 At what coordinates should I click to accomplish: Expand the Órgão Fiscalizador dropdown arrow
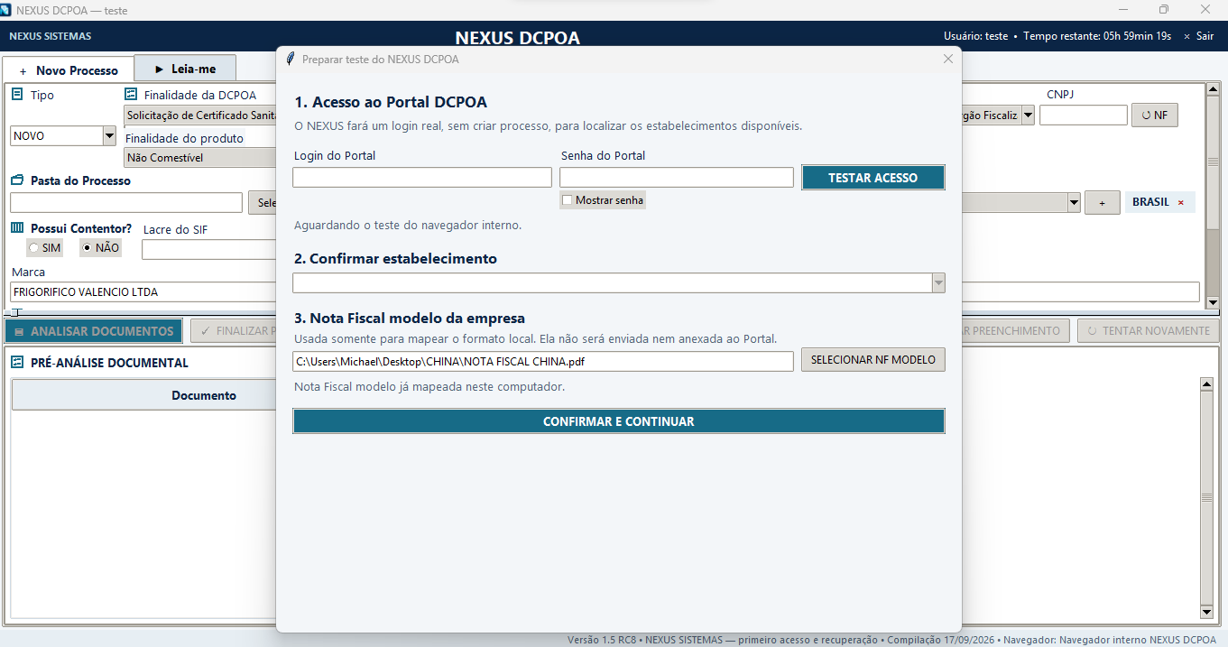(1028, 116)
